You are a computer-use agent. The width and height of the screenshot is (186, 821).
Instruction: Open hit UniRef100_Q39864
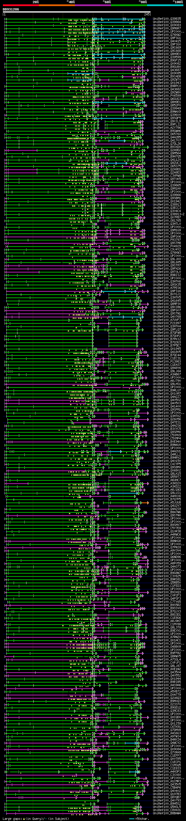click(167, 22)
